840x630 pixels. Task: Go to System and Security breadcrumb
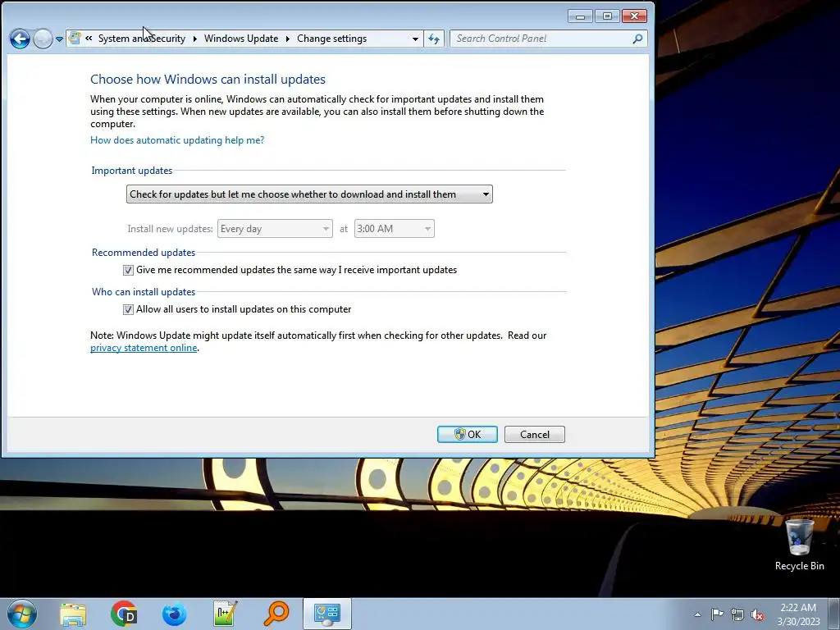142,39
